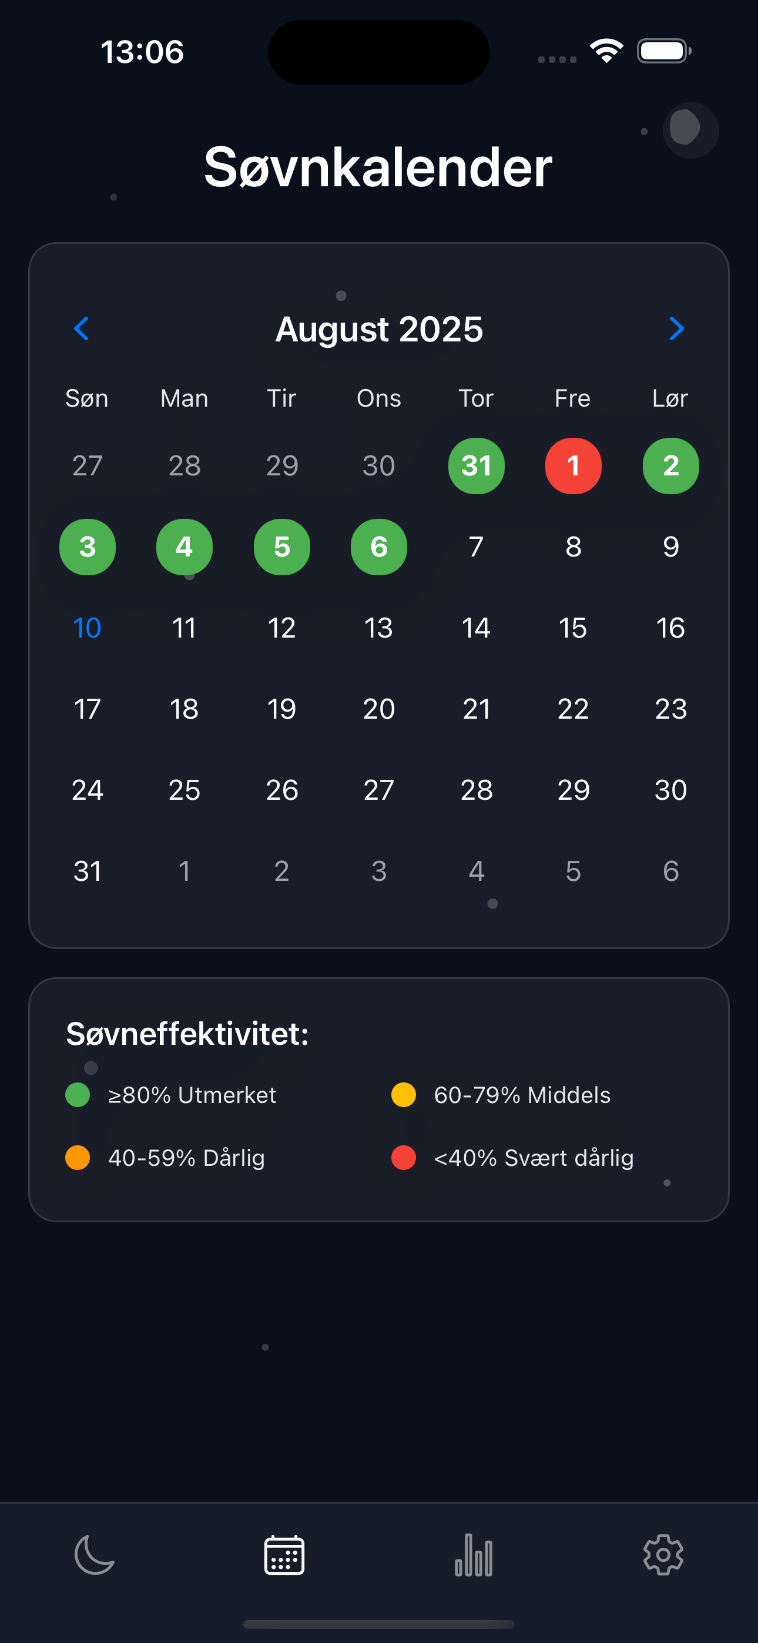Tap the orange Dårlig legend dot
The image size is (758, 1643).
78,1157
